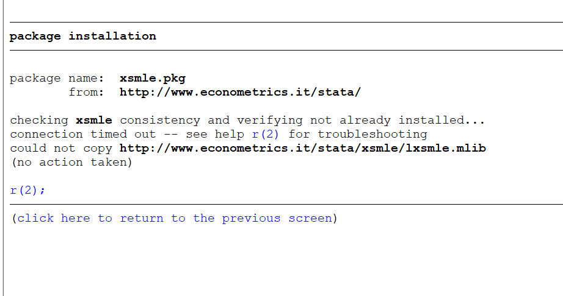The image size is (563, 296).
Task: Click the r(2) help link for troubleshooting
Action: click(265, 134)
